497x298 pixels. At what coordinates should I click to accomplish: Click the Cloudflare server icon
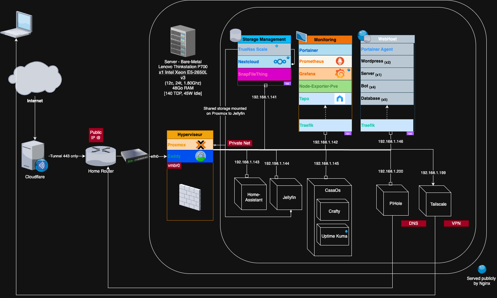point(34,156)
